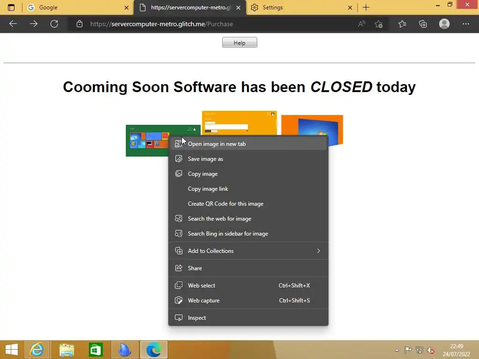
Task: Click the page heading text
Action: 239,87
